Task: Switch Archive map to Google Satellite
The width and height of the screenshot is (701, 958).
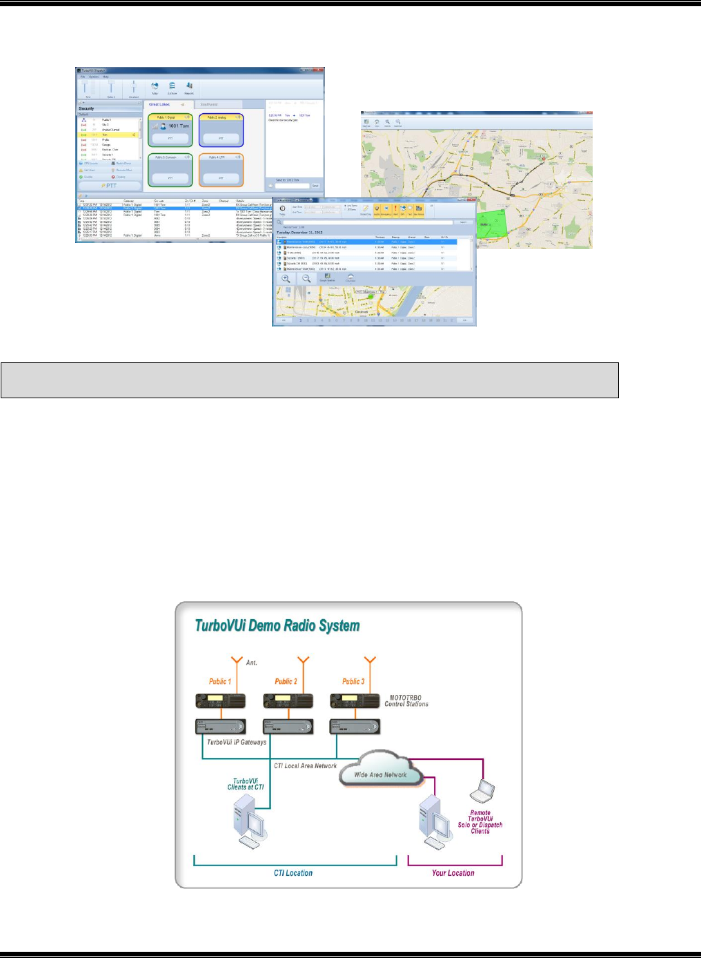Action: [x=327, y=277]
